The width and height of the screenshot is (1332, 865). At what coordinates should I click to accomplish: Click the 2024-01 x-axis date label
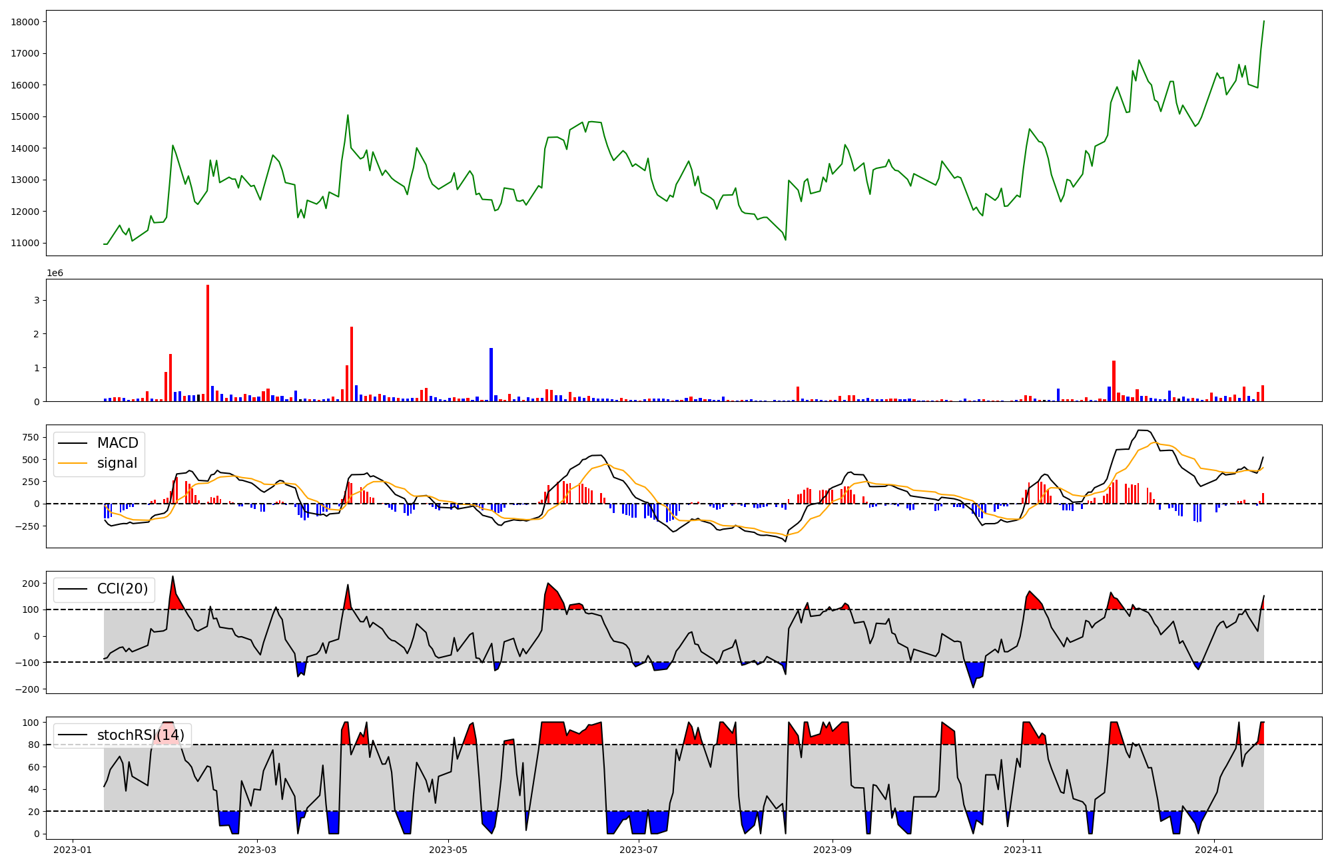pos(1214,850)
